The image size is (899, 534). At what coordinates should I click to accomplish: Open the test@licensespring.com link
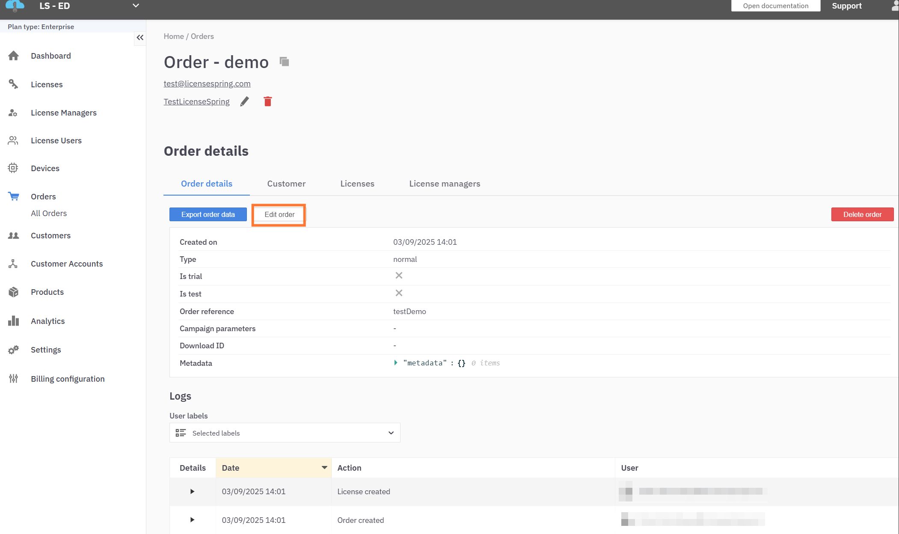tap(207, 83)
